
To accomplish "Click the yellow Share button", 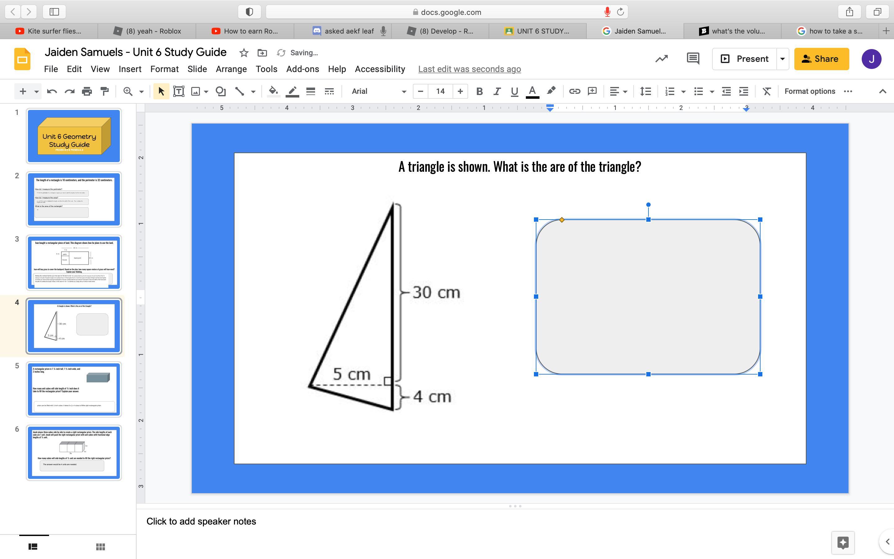I will pyautogui.click(x=821, y=59).
